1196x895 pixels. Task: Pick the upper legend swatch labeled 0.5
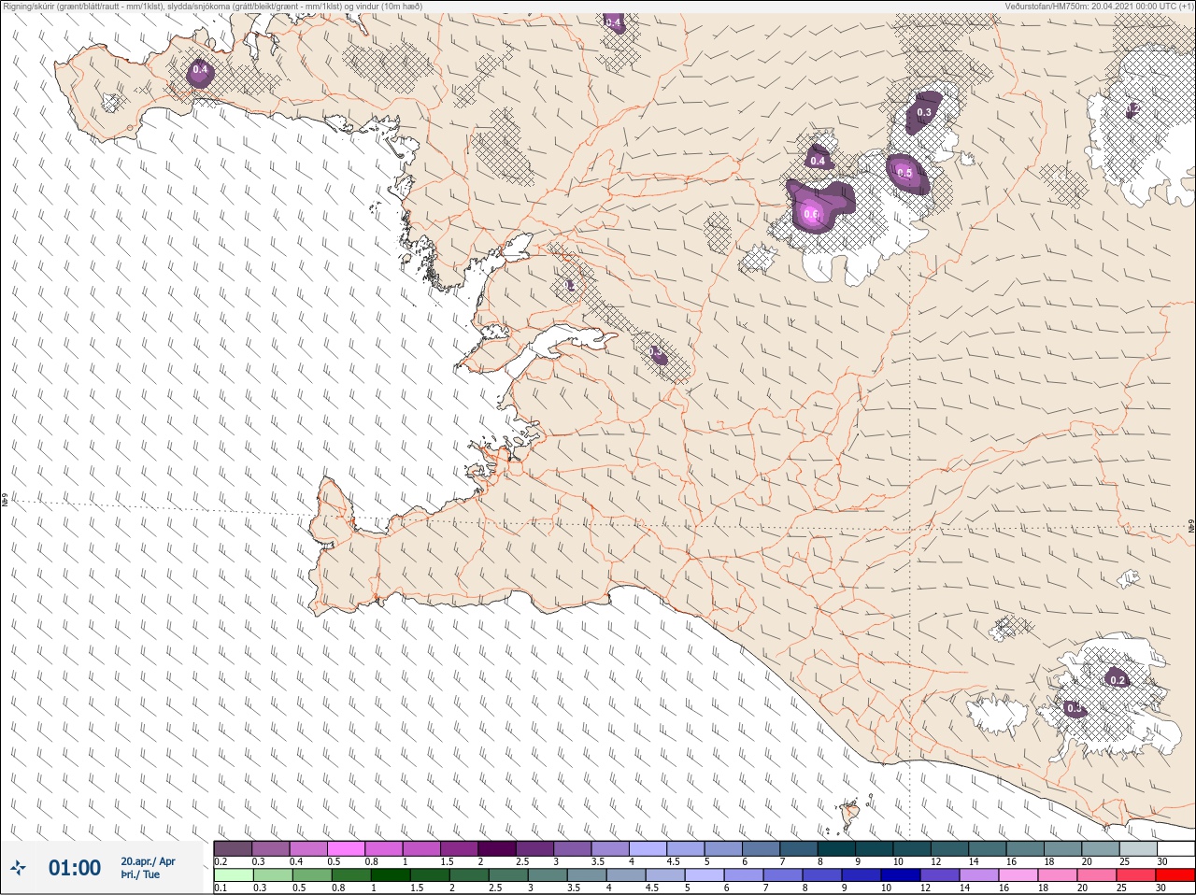point(346,848)
